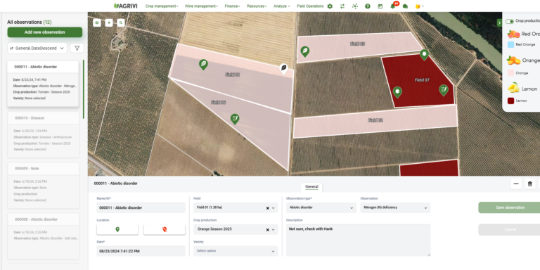Screen dimensions: 540x270
Task: Click the remove location red pin button
Action: click(x=165, y=229)
